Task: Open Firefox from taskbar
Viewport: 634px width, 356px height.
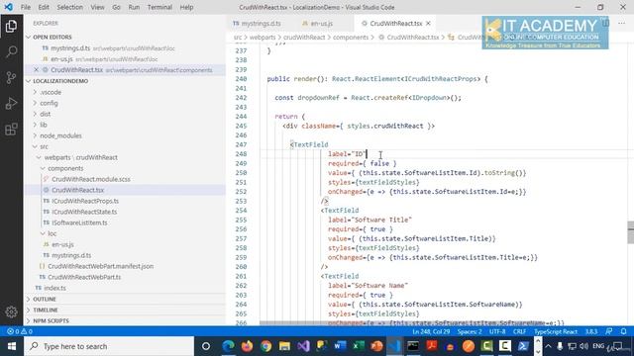Action: click(247, 346)
